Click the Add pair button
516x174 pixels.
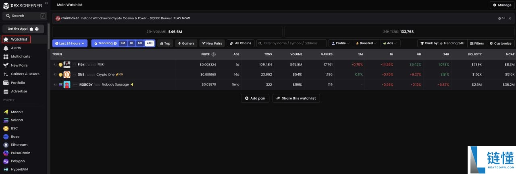tap(255, 98)
